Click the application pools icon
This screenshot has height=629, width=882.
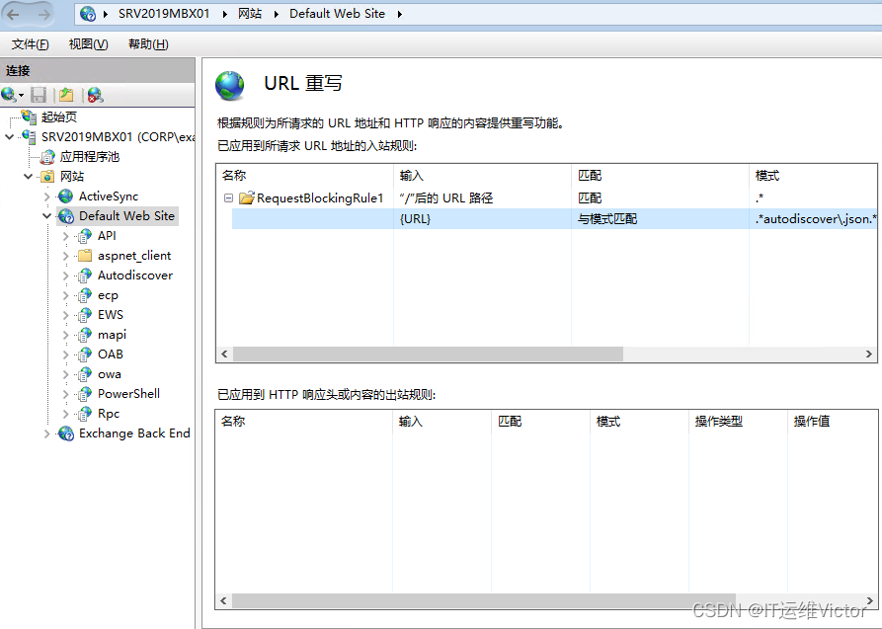pyautogui.click(x=47, y=156)
